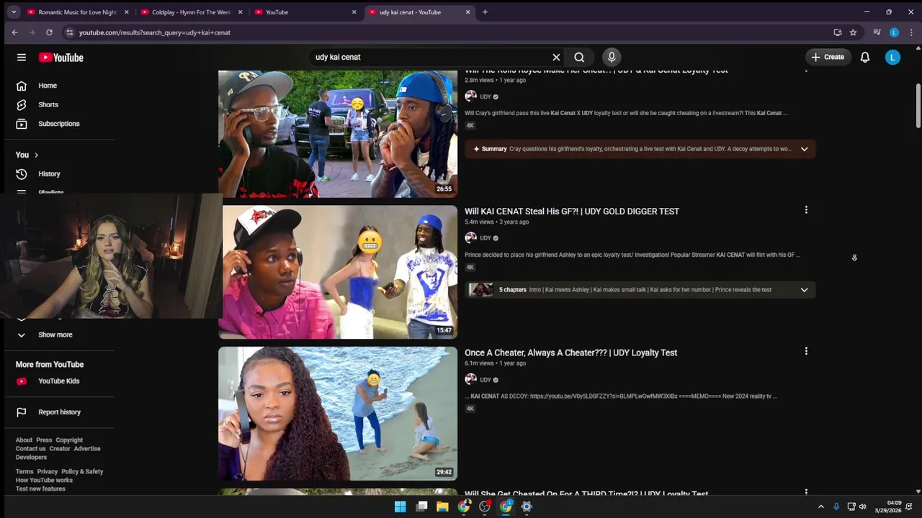
Task: Open YouTube Kids in the sidebar
Action: [59, 381]
